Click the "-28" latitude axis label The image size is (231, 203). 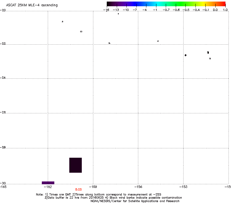(3, 147)
